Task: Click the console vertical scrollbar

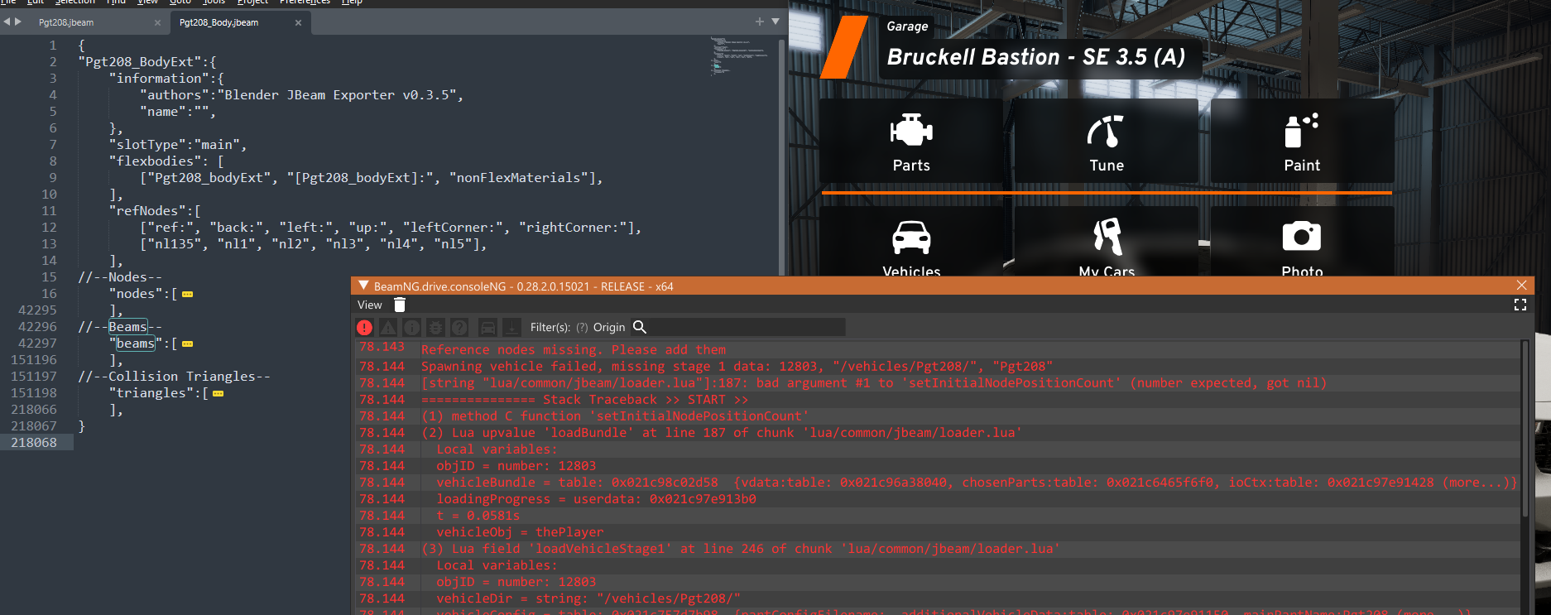Action: click(1524, 430)
